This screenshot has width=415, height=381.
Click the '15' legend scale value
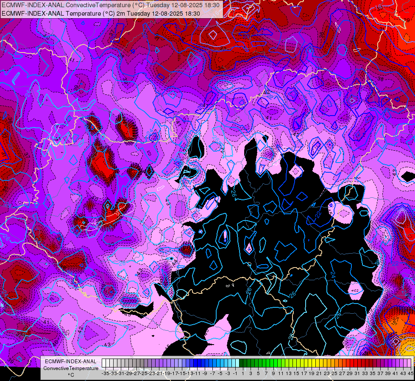coord(296,374)
